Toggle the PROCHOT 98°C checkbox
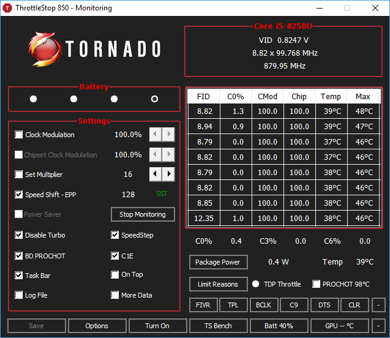Viewport: 390px width, 338px height. tap(316, 284)
